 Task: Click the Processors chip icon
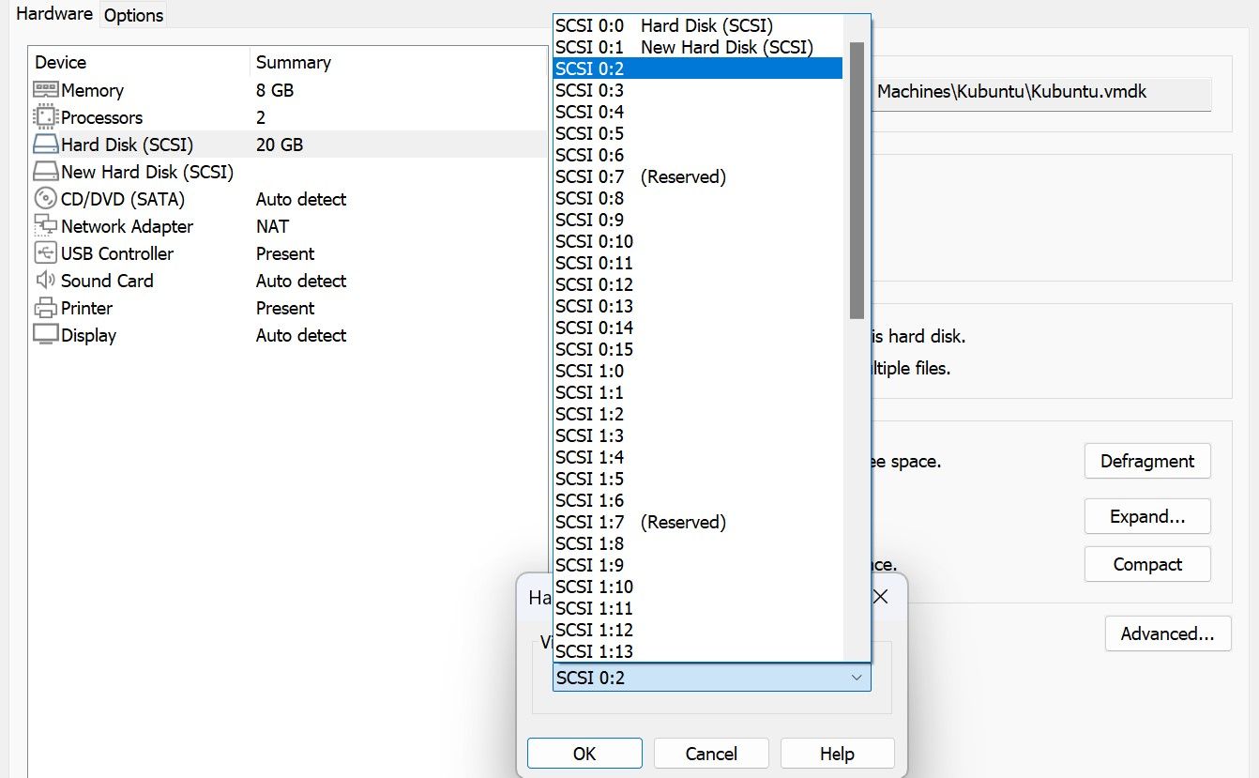pos(45,117)
